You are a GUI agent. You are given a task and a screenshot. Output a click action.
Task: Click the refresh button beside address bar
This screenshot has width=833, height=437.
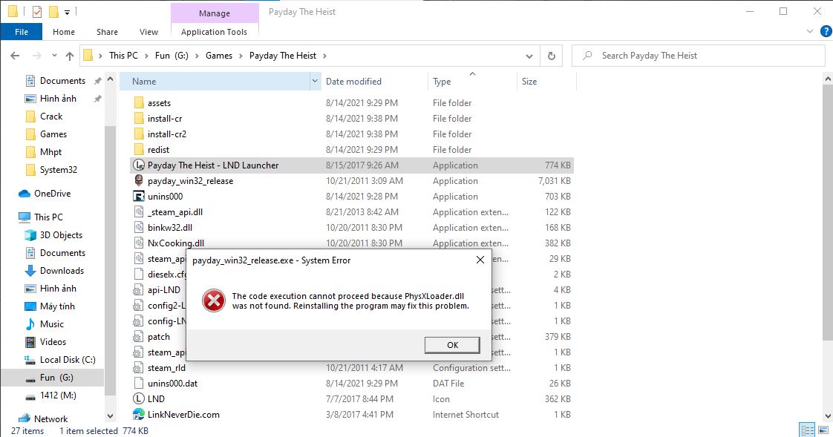[x=551, y=56]
